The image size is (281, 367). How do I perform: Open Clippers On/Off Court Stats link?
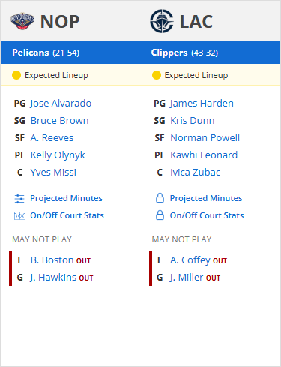[x=207, y=215]
